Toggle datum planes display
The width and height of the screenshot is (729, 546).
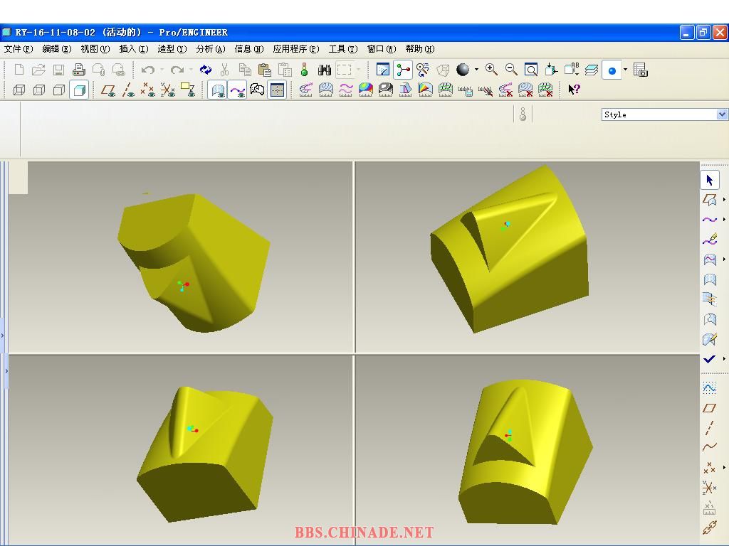coord(108,90)
